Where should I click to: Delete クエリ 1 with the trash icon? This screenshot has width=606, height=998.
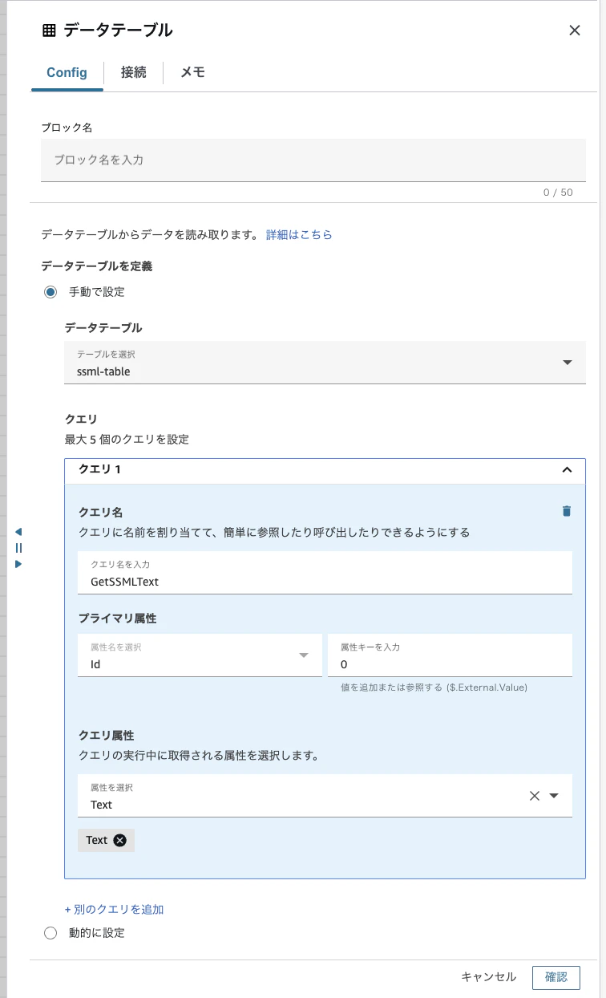coord(567,511)
